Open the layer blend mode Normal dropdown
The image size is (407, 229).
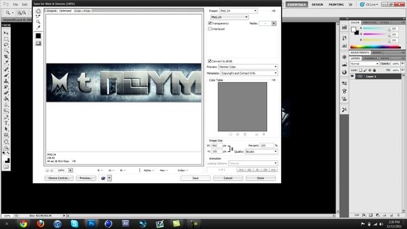tap(364, 64)
